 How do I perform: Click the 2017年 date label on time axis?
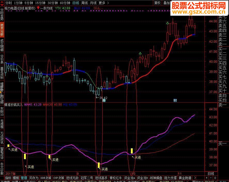coord(10,174)
